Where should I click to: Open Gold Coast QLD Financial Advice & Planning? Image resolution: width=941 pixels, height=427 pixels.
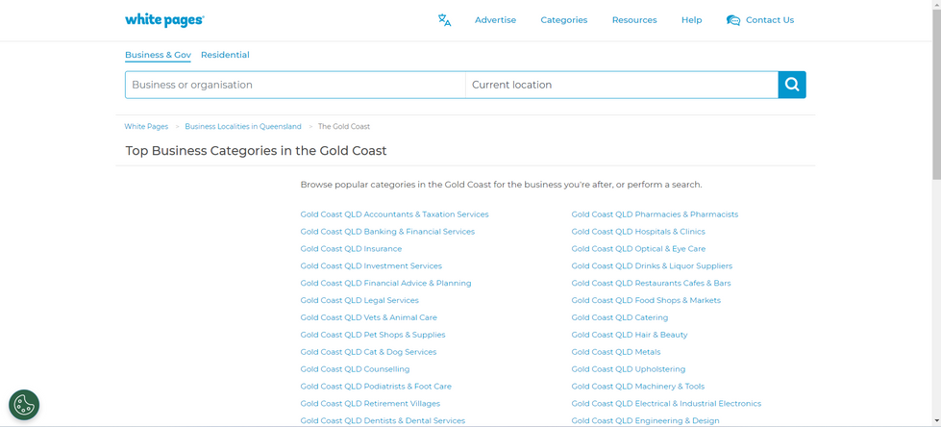(385, 284)
